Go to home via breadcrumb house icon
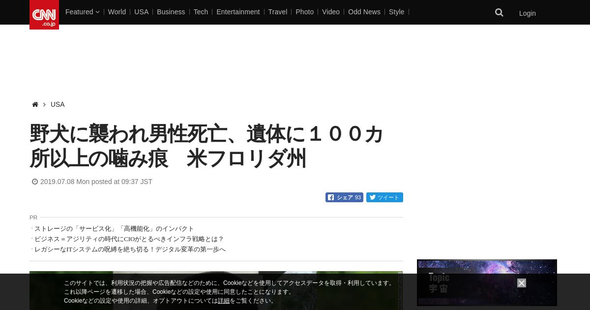This screenshot has width=590, height=310. tap(35, 104)
